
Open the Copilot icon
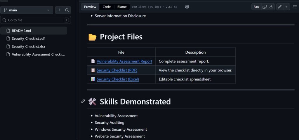click(x=187, y=7)
